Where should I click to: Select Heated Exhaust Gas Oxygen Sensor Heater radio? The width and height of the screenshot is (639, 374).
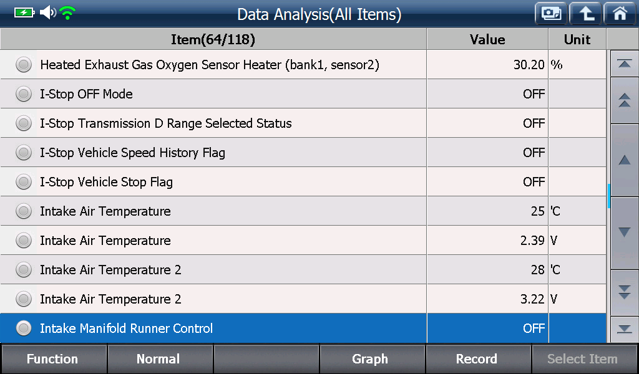[24, 65]
